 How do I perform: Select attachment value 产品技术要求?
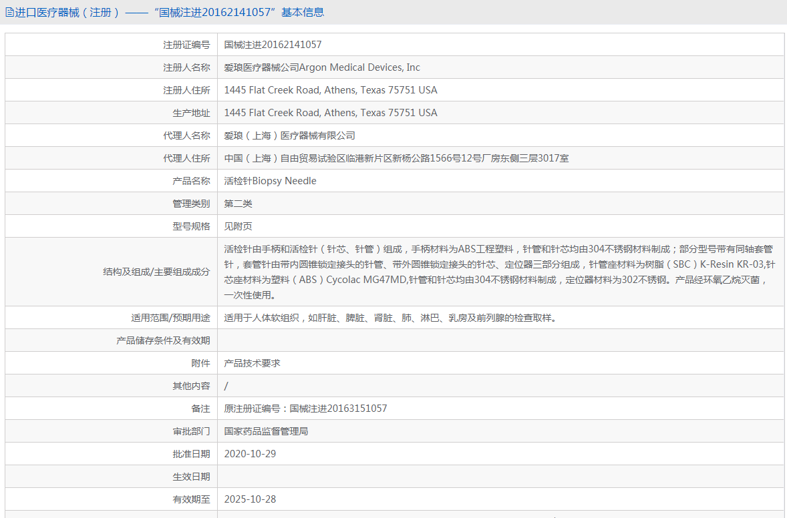[x=252, y=363]
